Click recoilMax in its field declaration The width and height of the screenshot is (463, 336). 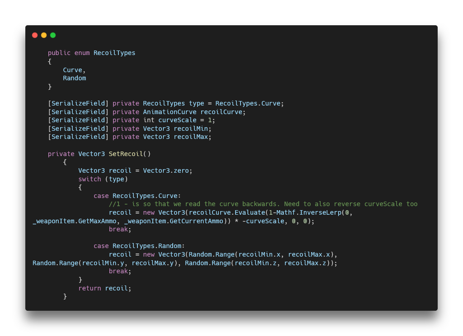190,137
